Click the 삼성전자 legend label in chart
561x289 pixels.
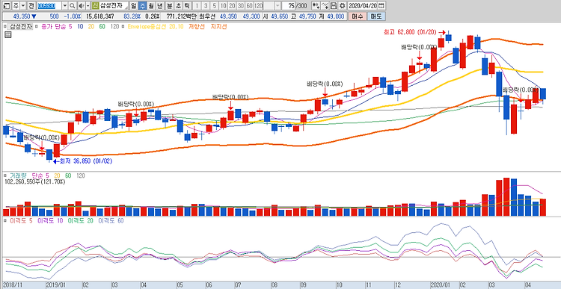[21, 26]
